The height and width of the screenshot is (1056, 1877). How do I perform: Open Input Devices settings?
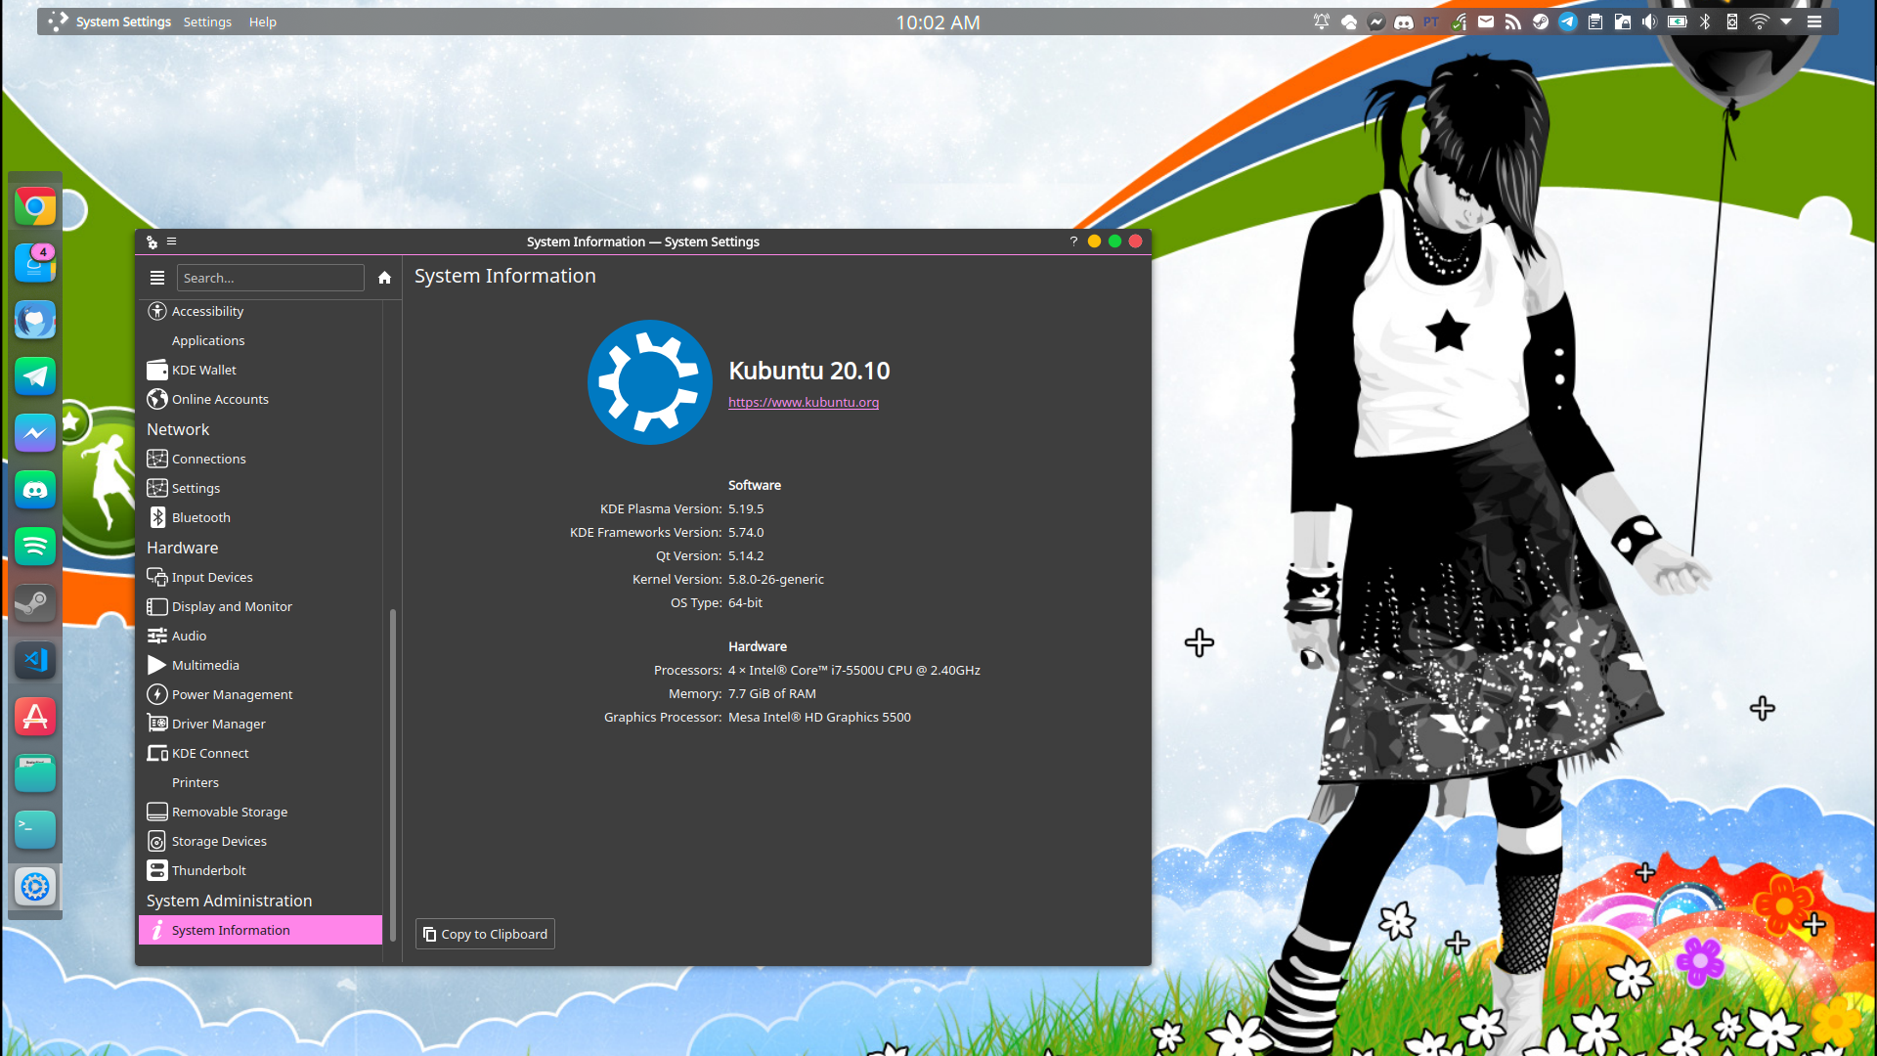pyautogui.click(x=260, y=577)
